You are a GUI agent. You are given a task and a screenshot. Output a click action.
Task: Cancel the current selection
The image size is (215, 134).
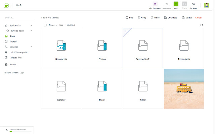pos(199,18)
